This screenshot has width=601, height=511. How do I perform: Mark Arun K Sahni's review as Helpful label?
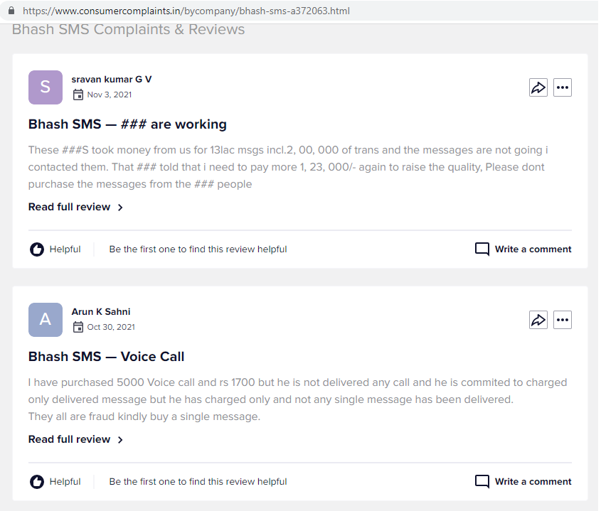coord(65,482)
